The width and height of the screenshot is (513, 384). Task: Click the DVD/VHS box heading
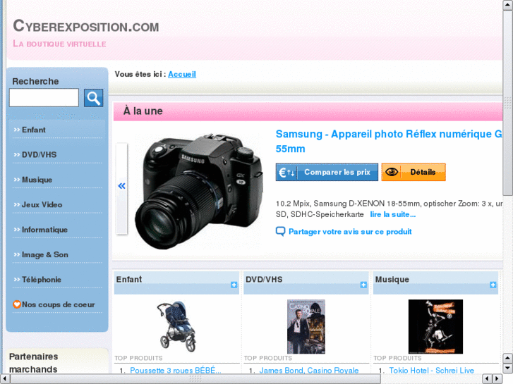264,280
